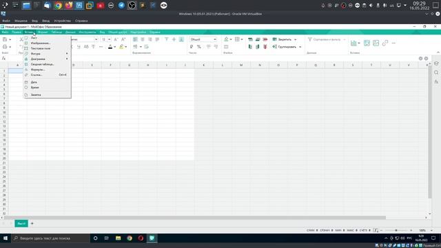Toggle underline formatting
Screen dimensions: 441x248
click(79, 47)
